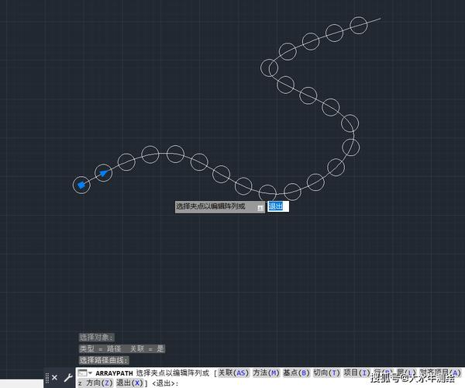The image size is (465, 388).
Task: Close the command line window with X
Action: 54,378
